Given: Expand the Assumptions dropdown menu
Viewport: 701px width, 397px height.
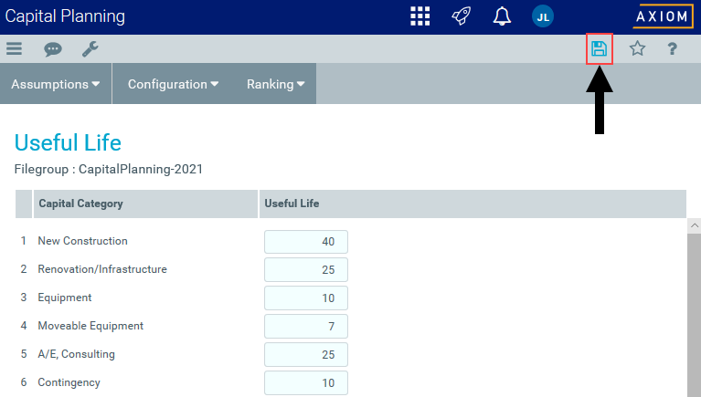Looking at the screenshot, I should click(56, 84).
